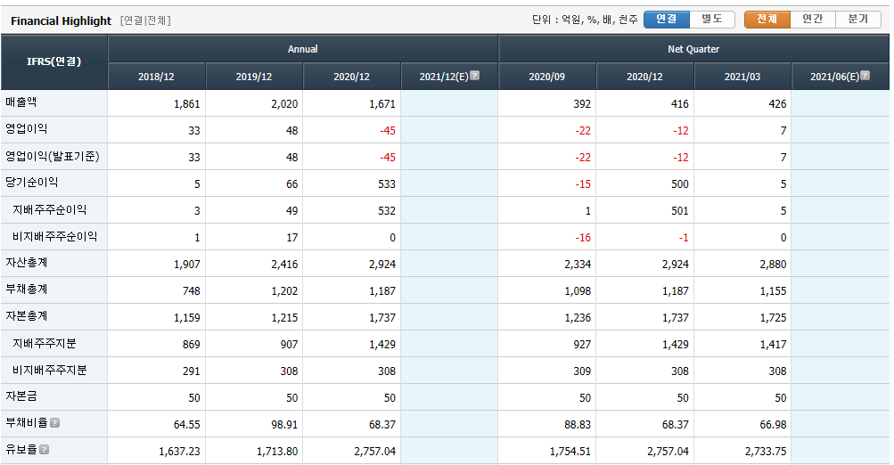Viewport: 894px width, 465px height.
Task: Select the 매출액 row label
Action: point(21,102)
